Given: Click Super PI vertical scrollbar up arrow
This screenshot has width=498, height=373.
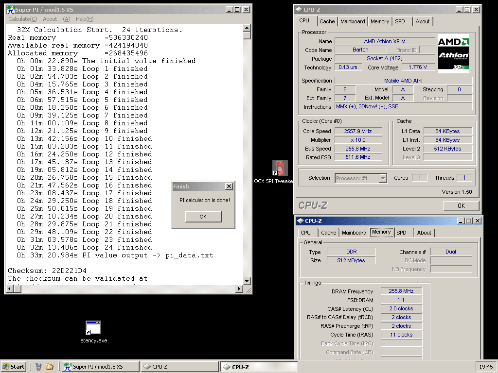Looking at the screenshot, I should click(247, 28).
